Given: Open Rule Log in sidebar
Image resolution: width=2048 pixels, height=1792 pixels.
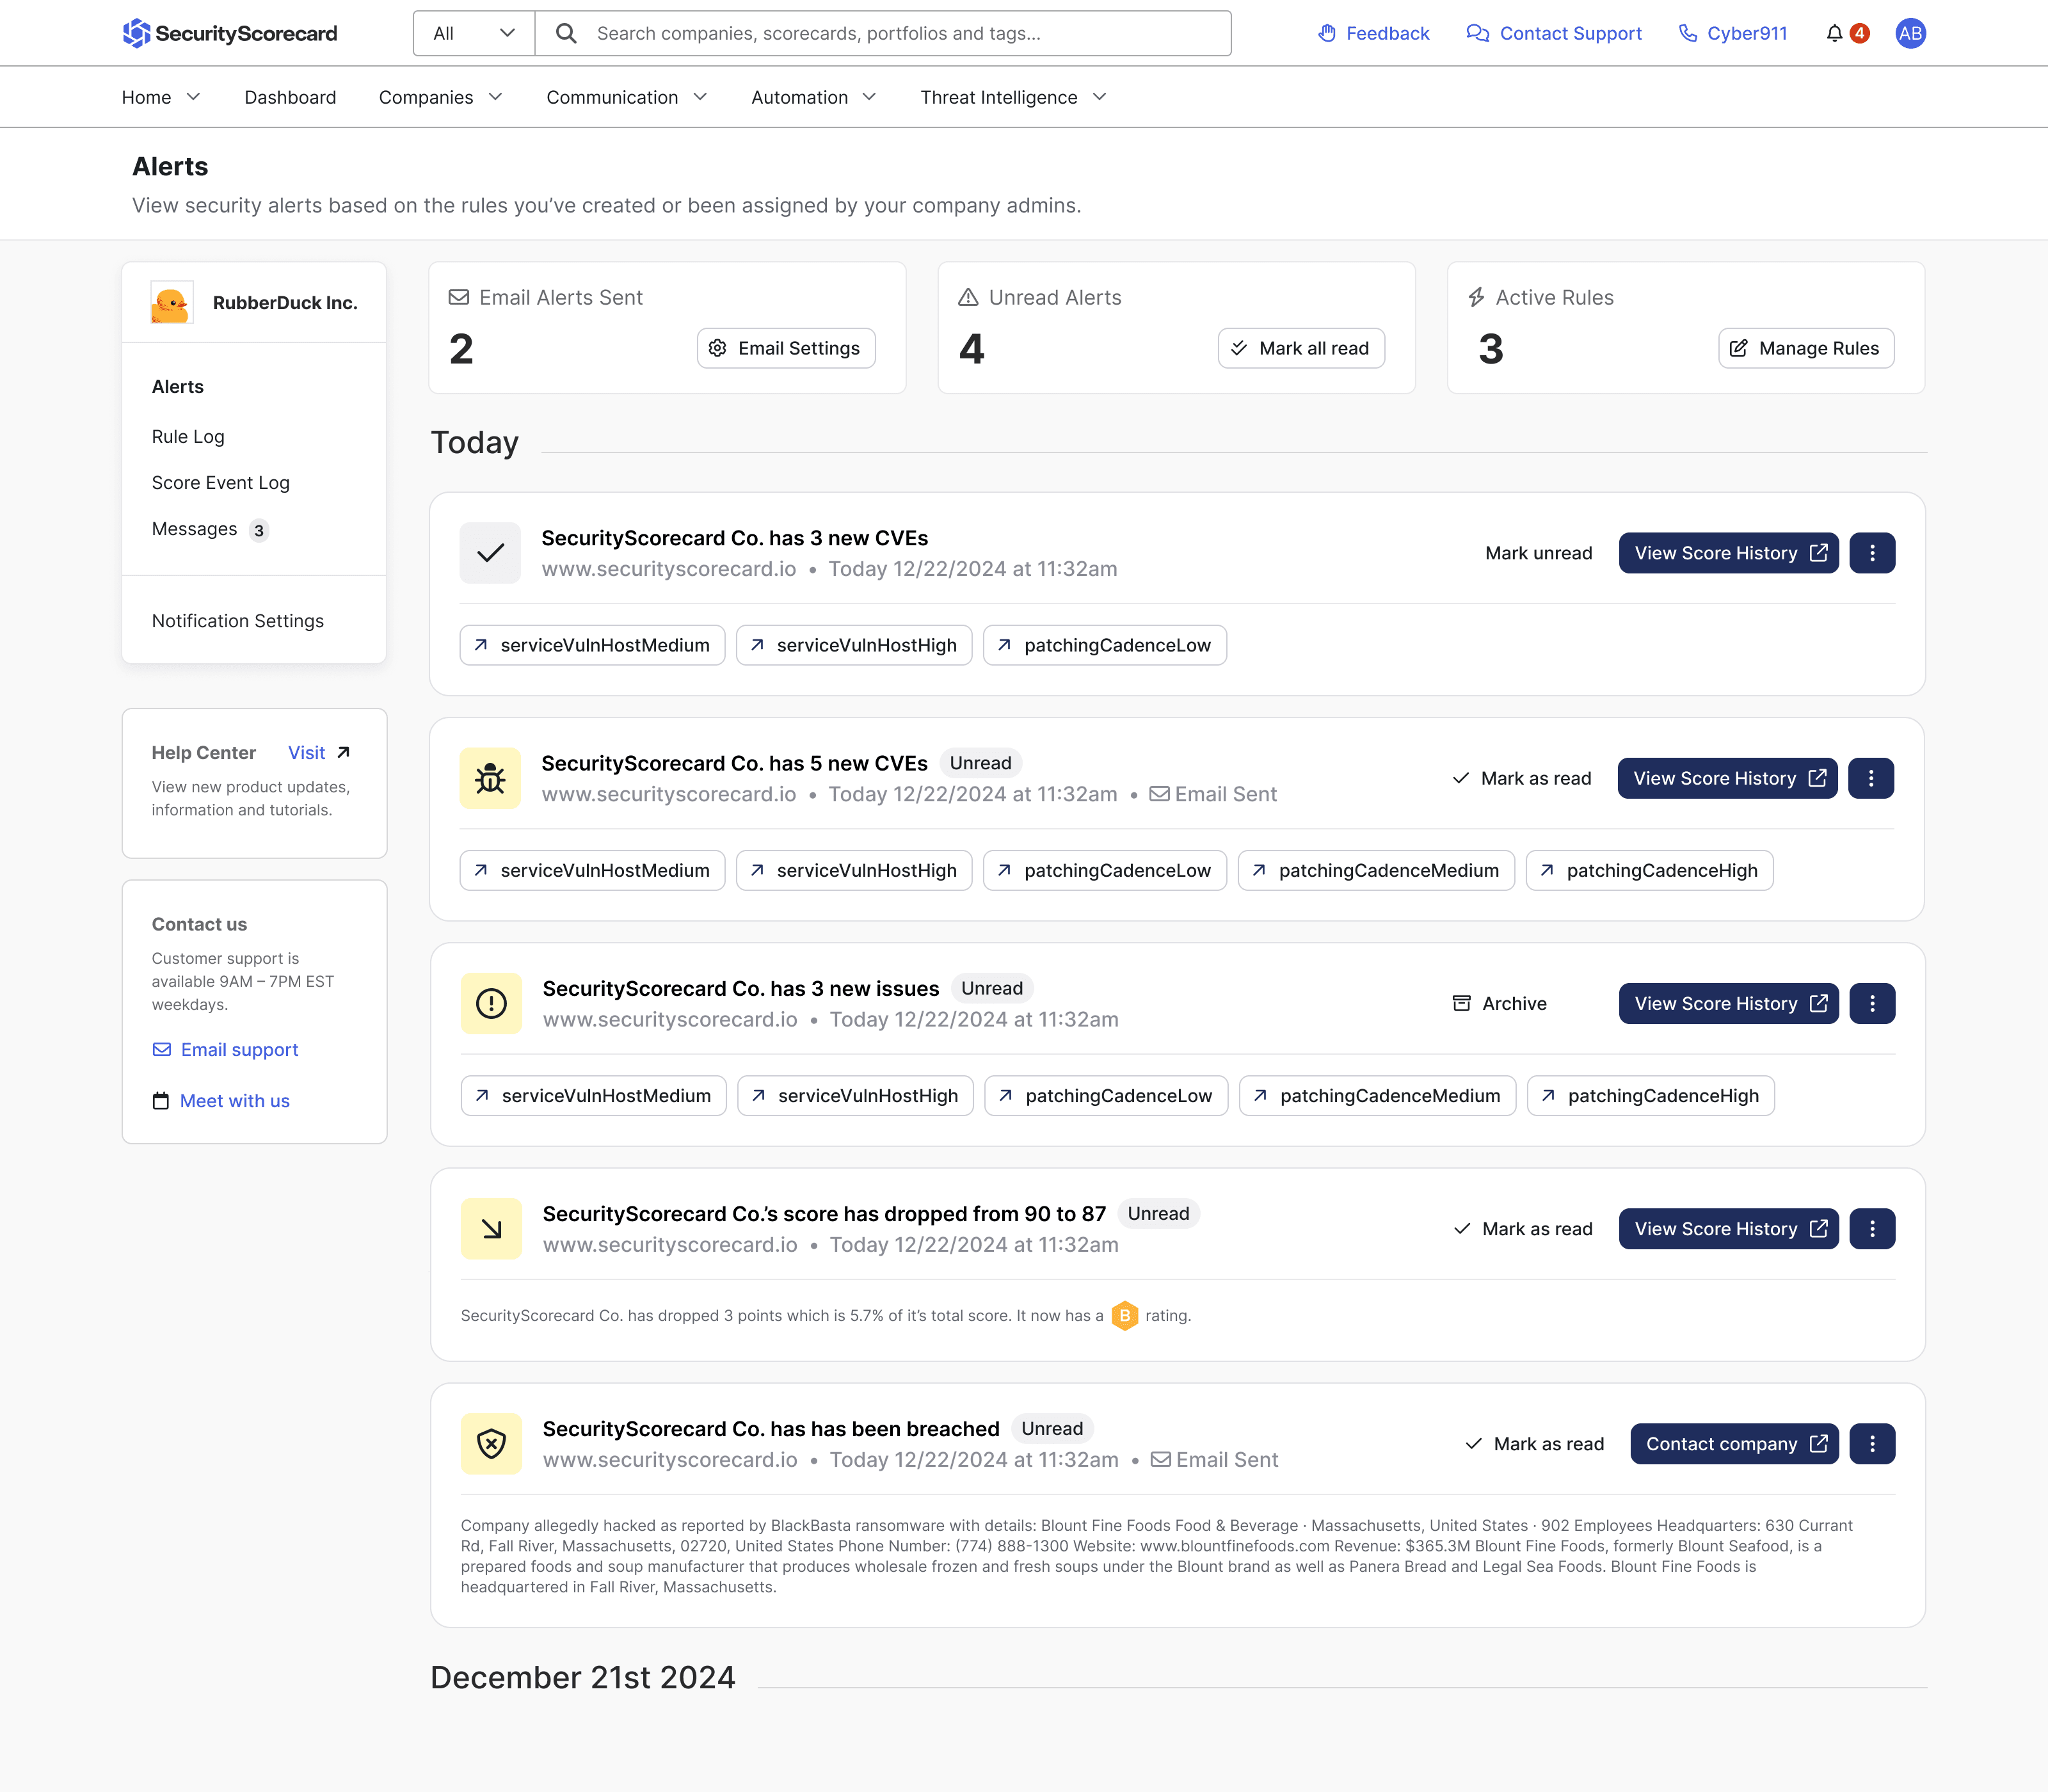Looking at the screenshot, I should 188,437.
